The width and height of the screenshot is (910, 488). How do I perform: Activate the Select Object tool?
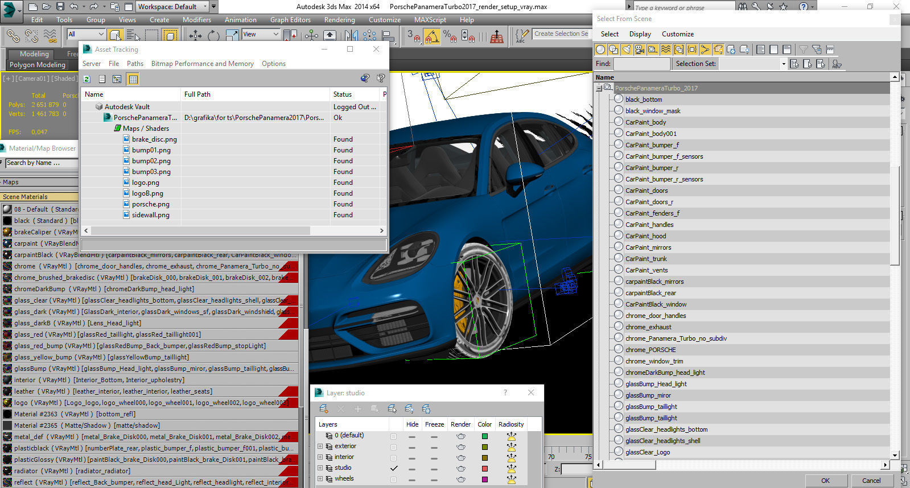pyautogui.click(x=116, y=35)
